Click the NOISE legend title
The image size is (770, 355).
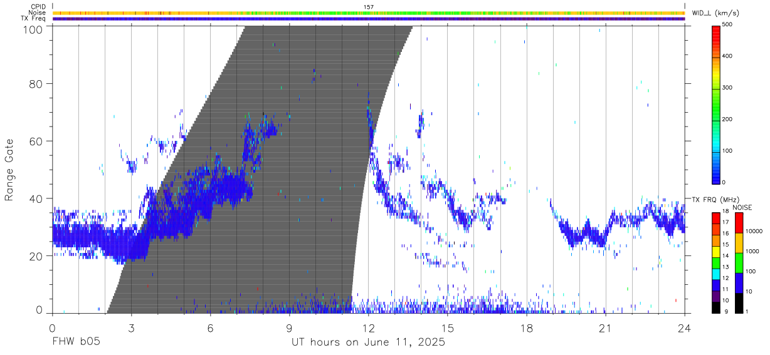[x=742, y=207]
